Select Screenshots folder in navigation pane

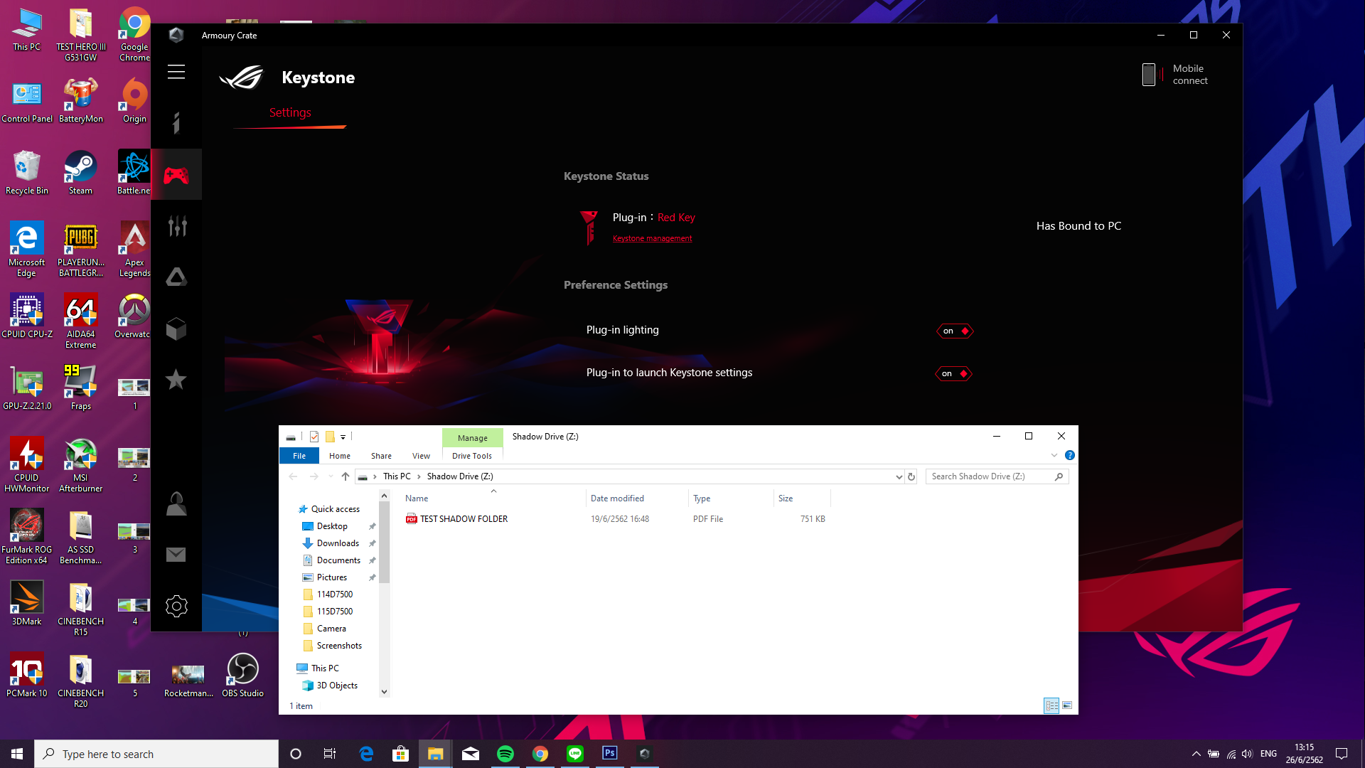(339, 646)
